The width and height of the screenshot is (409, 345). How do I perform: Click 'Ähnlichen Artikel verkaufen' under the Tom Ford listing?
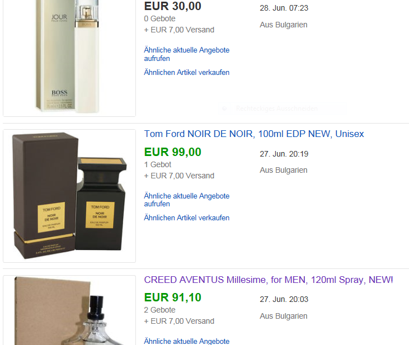[186, 218]
